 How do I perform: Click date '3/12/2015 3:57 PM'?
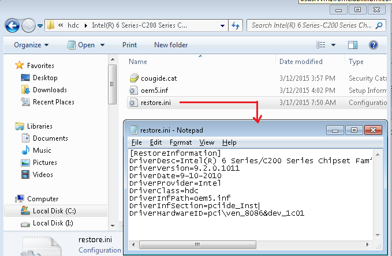(307, 78)
